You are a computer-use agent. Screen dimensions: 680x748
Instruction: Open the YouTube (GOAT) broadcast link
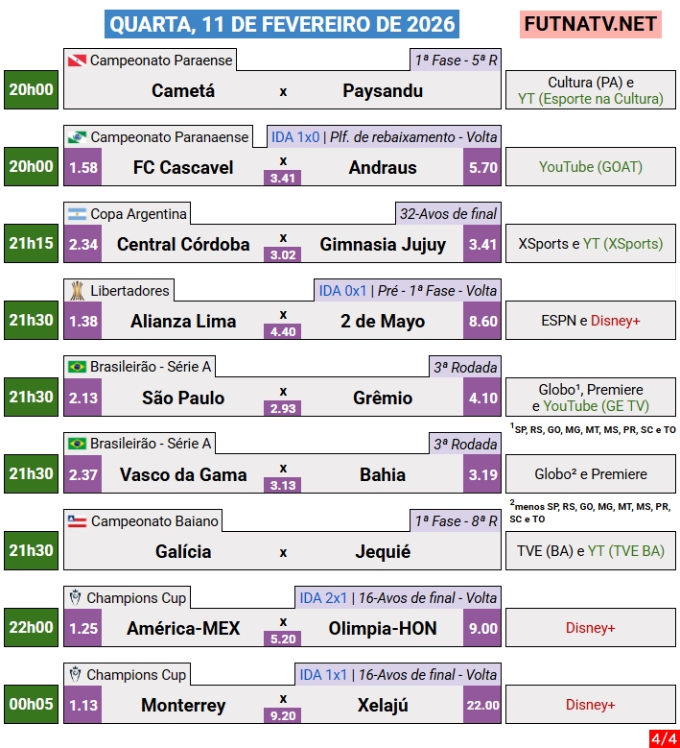coord(590,167)
